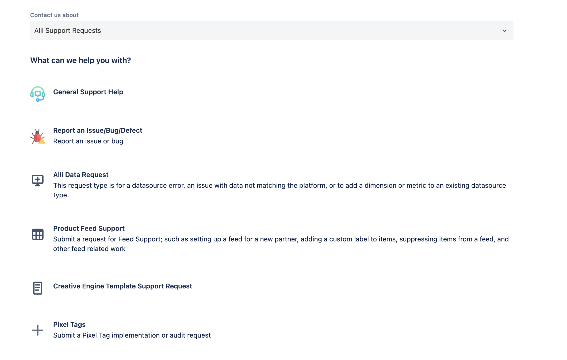The width and height of the screenshot is (567, 360).
Task: Open the Alli Support Requests dropdown
Action: (x=271, y=30)
